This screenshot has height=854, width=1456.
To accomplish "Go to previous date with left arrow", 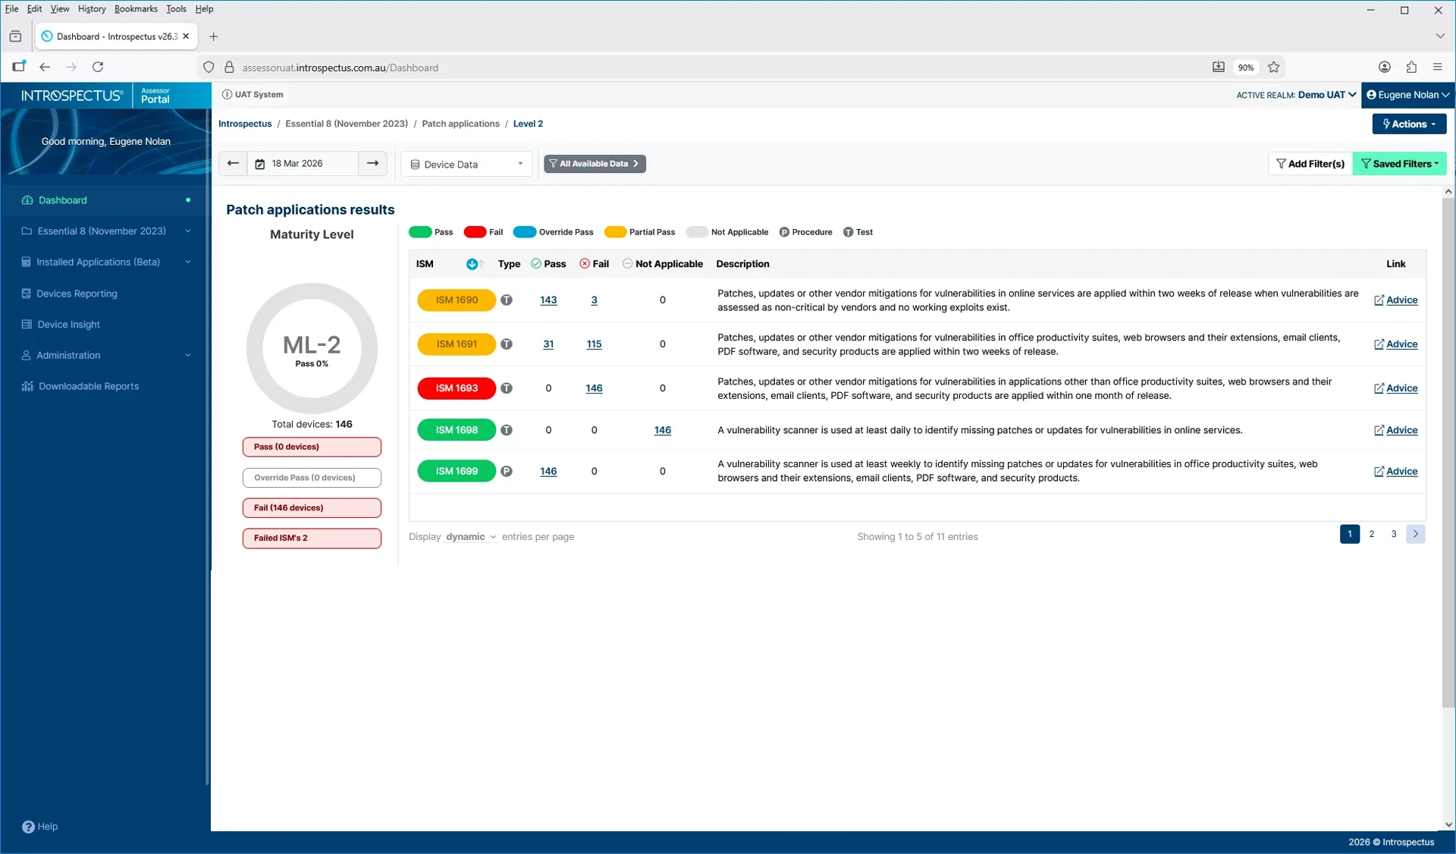I will (x=233, y=164).
